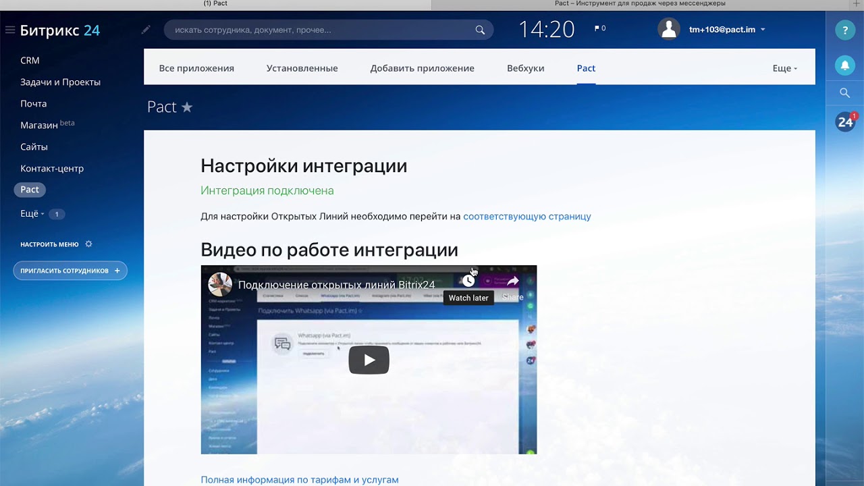Click the 14:20 clock display
This screenshot has width=864, height=486.
click(547, 29)
